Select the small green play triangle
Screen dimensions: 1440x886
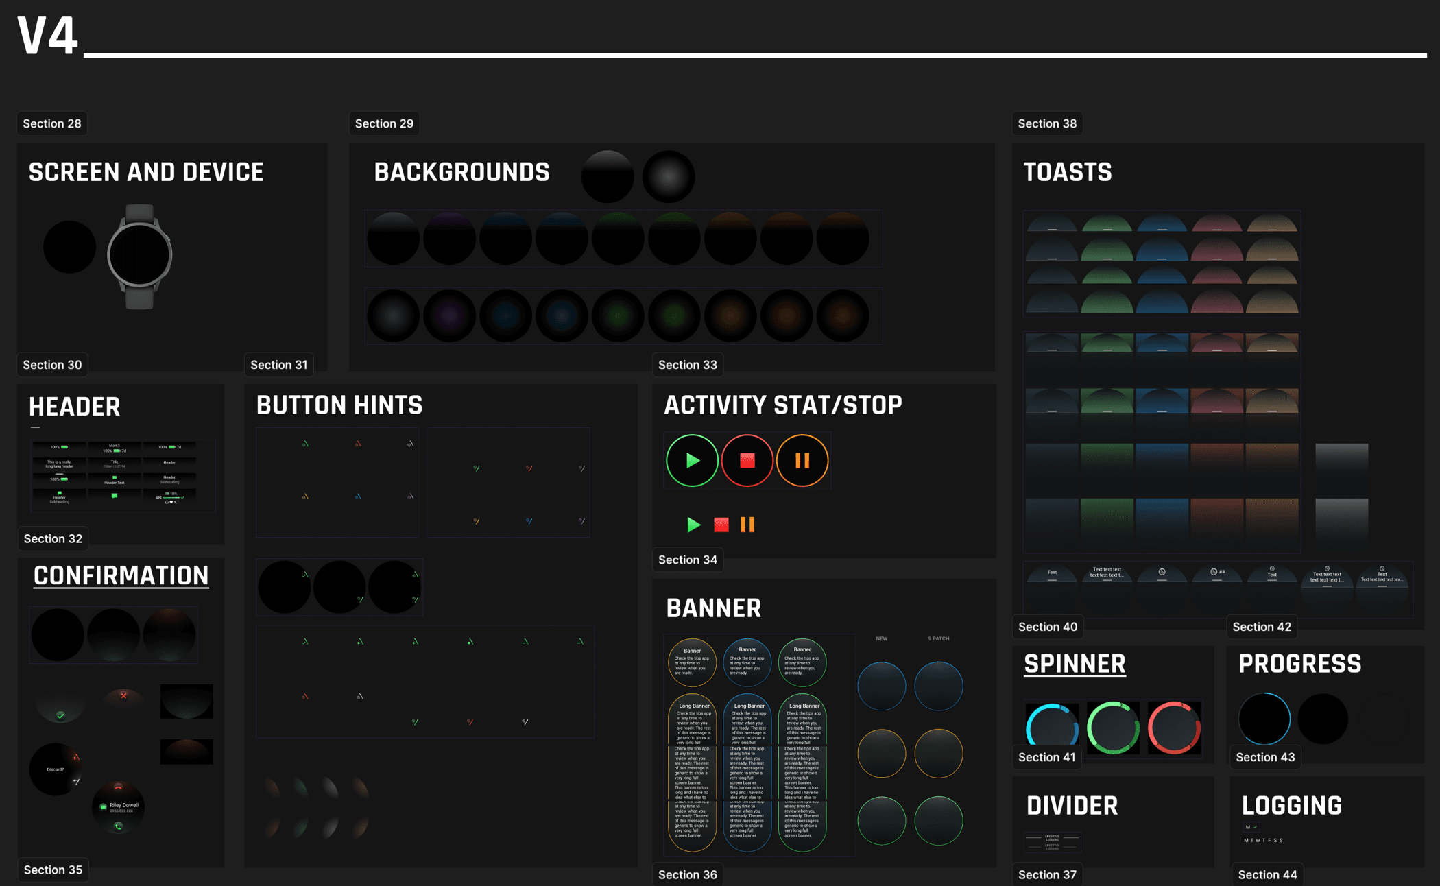point(693,525)
